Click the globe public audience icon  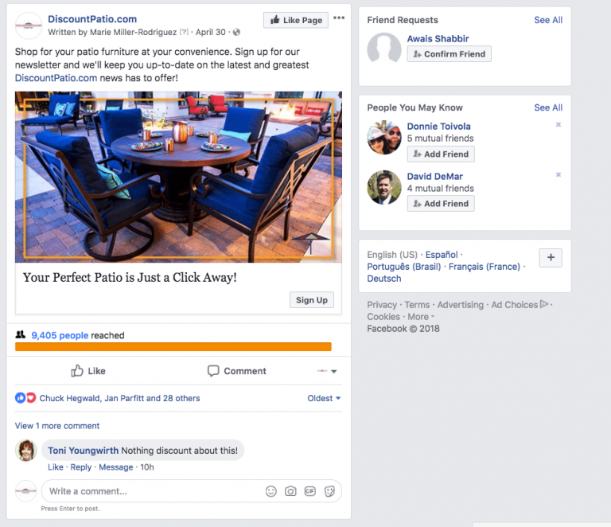(x=236, y=33)
